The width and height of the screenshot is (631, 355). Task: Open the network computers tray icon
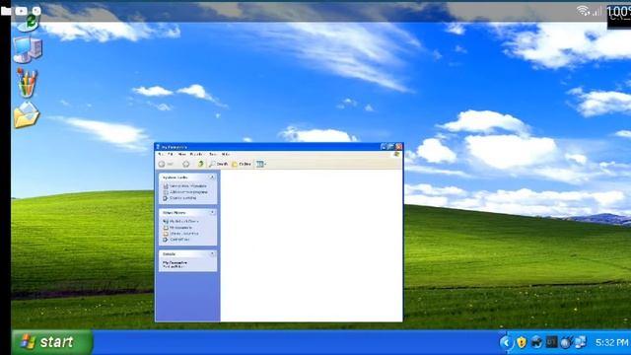coord(581,342)
